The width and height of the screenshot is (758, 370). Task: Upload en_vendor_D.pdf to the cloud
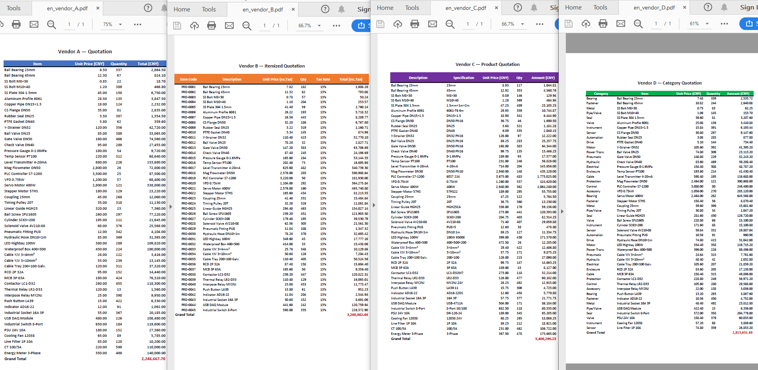pyautogui.click(x=586, y=24)
